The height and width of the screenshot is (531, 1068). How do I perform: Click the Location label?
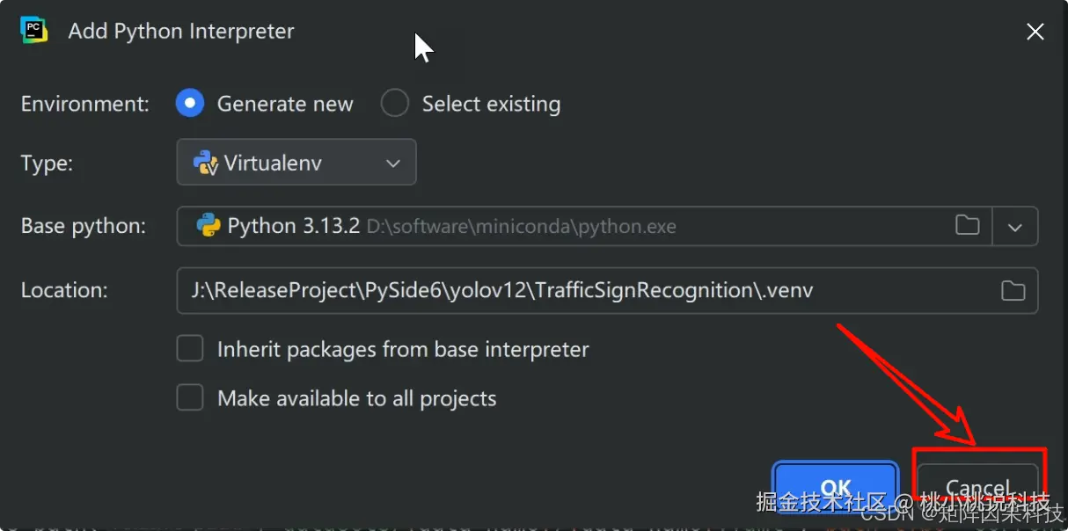[64, 290]
